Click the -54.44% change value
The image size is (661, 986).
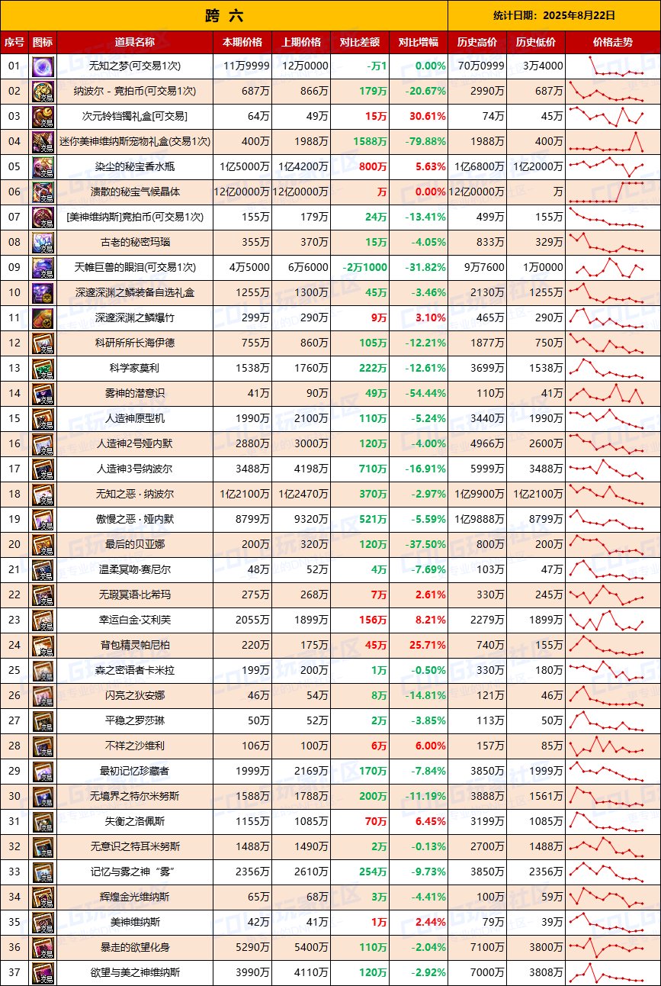pos(425,394)
